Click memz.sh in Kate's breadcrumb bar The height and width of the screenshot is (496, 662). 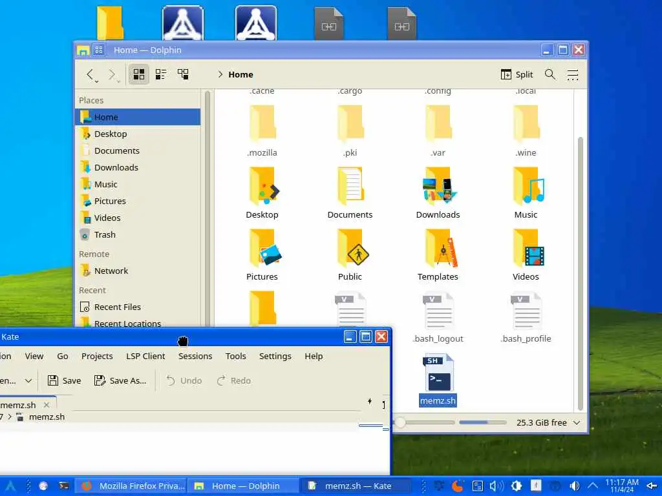click(47, 417)
